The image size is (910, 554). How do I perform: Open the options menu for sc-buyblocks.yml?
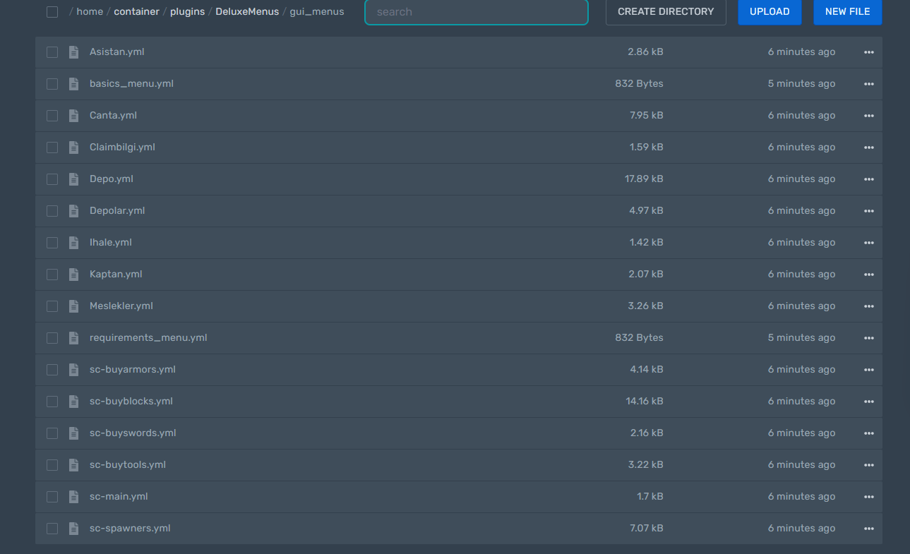tap(868, 402)
